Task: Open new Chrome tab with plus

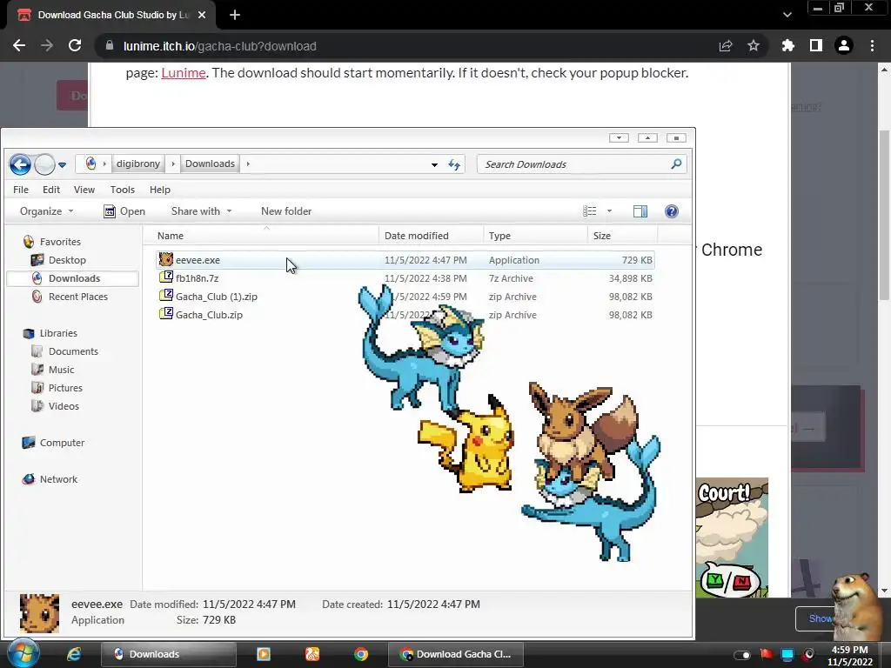Action: click(x=235, y=15)
